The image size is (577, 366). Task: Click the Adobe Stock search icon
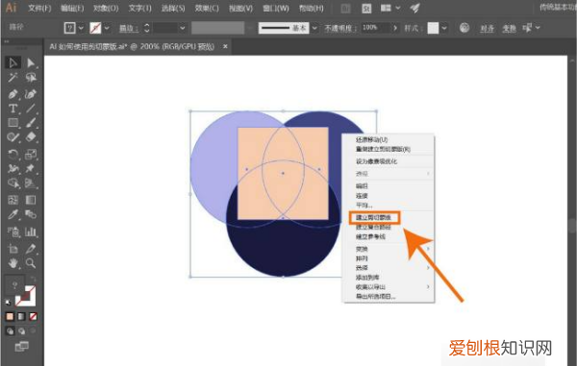(366, 8)
